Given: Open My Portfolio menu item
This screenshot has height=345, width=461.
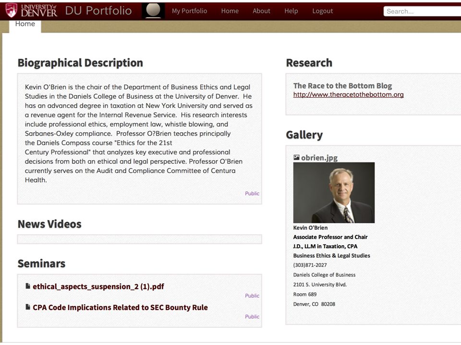Looking at the screenshot, I should point(189,11).
